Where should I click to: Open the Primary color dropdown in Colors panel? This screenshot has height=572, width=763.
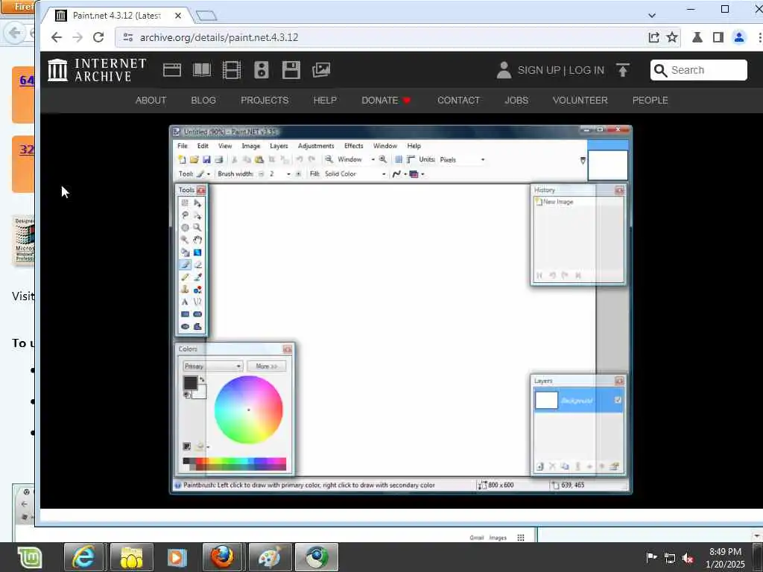click(x=212, y=366)
